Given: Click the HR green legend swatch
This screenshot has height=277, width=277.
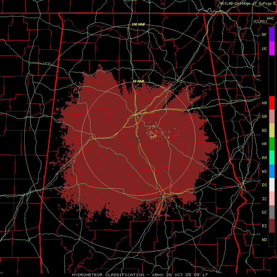Looking at the screenshot, I should click(x=272, y=144).
